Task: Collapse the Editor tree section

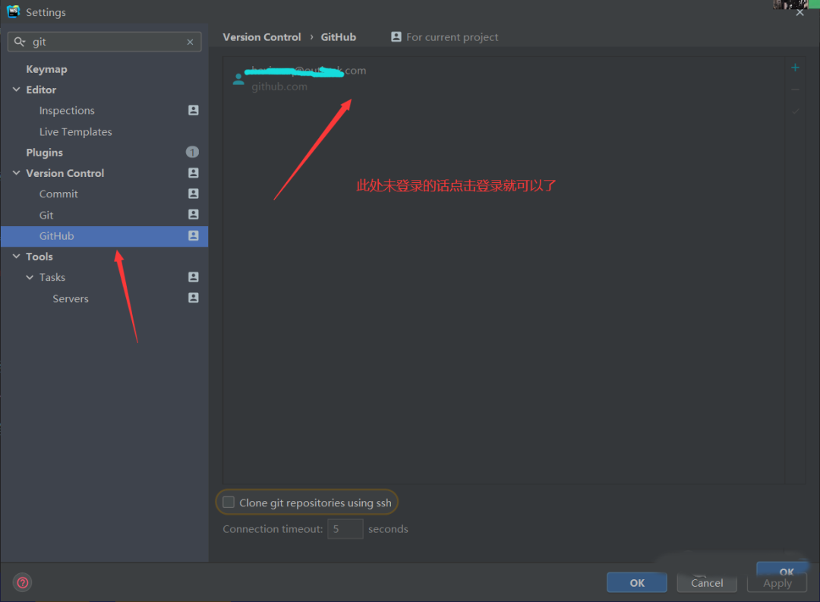Action: (16, 90)
